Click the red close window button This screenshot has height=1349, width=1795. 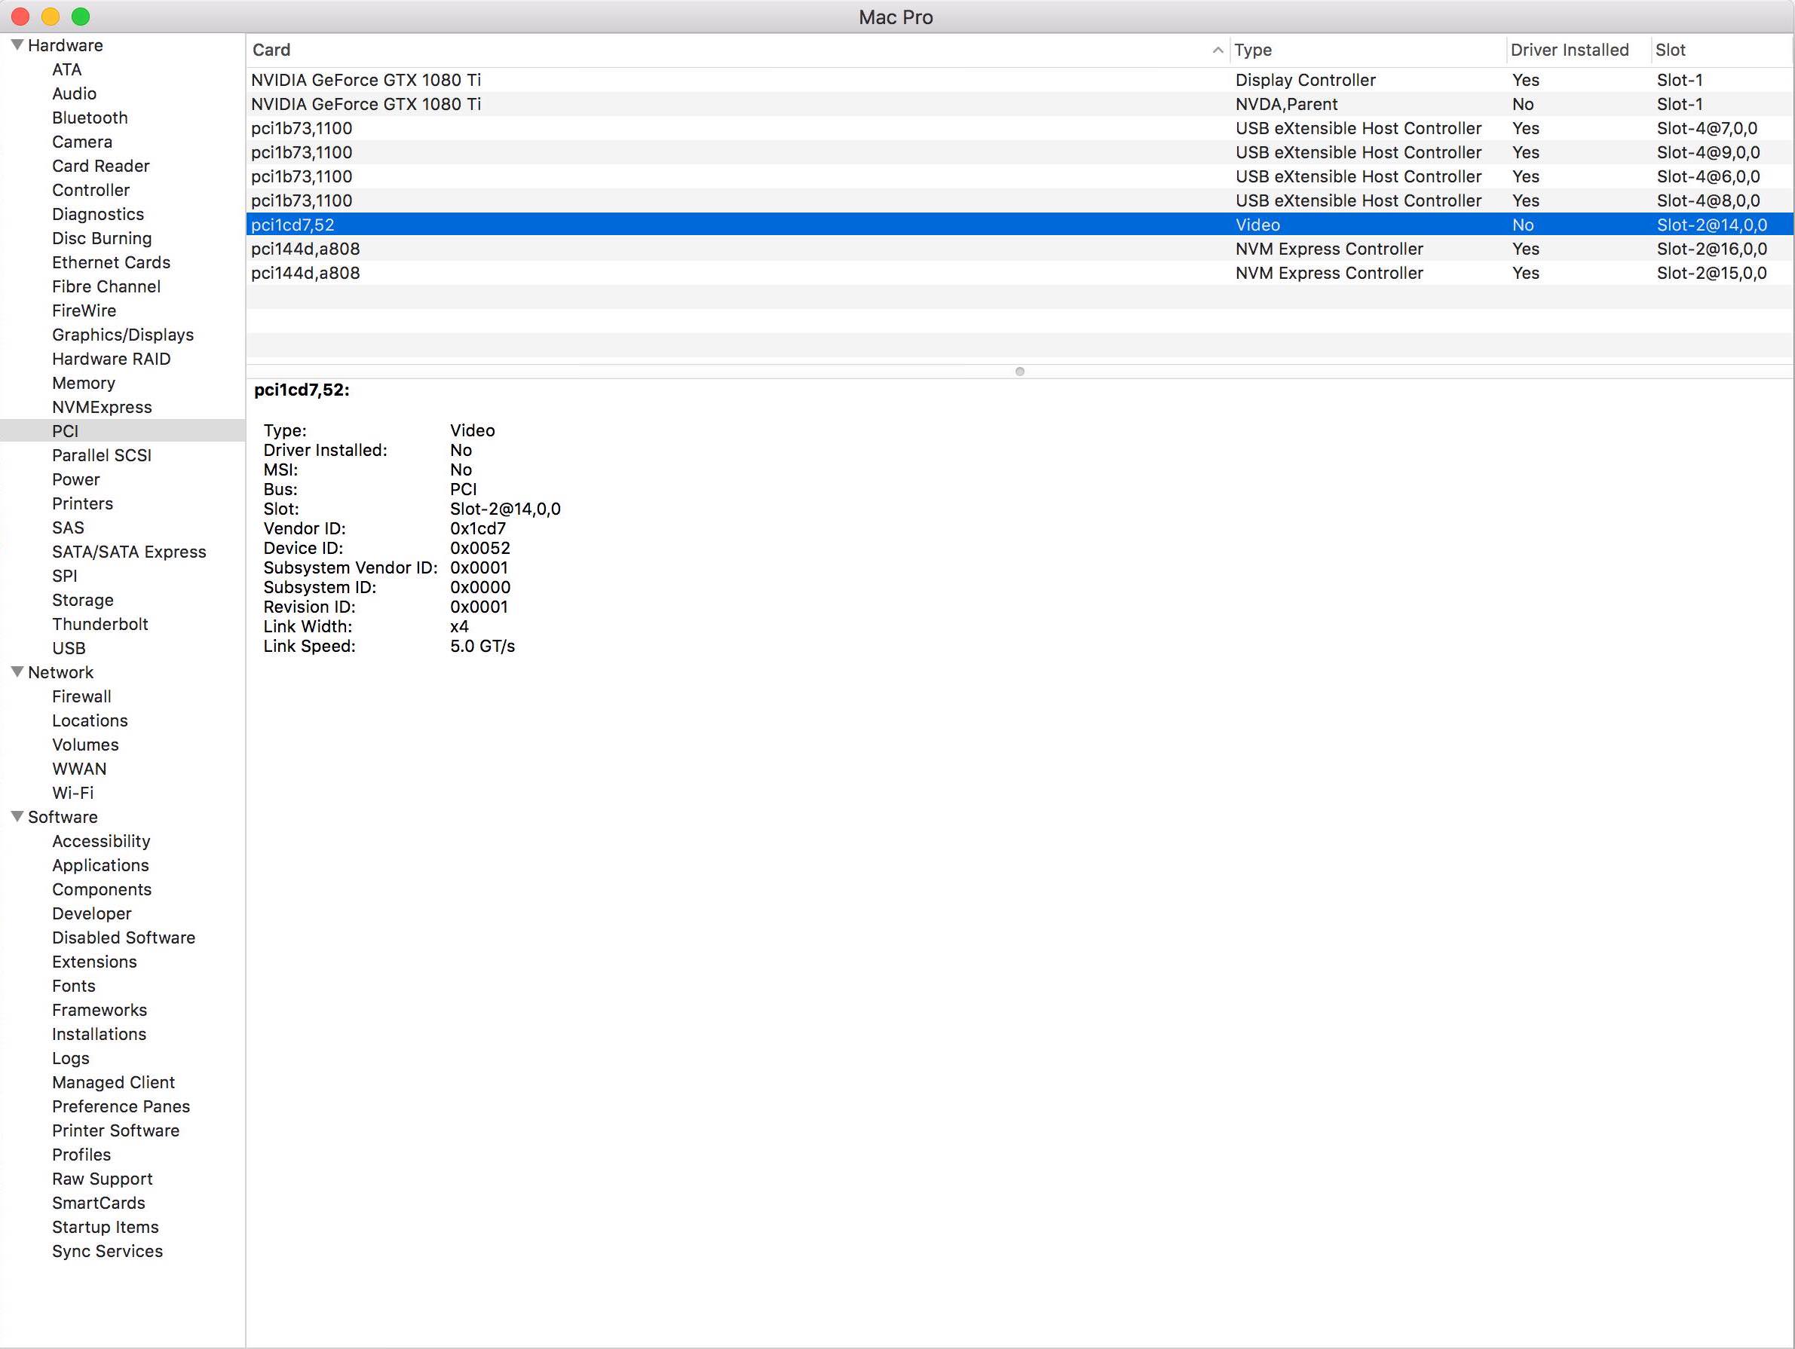20,17
